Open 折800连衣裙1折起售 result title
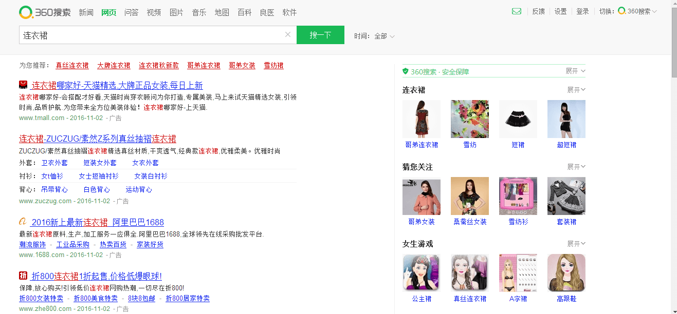This screenshot has height=314, width=677. coord(97,276)
